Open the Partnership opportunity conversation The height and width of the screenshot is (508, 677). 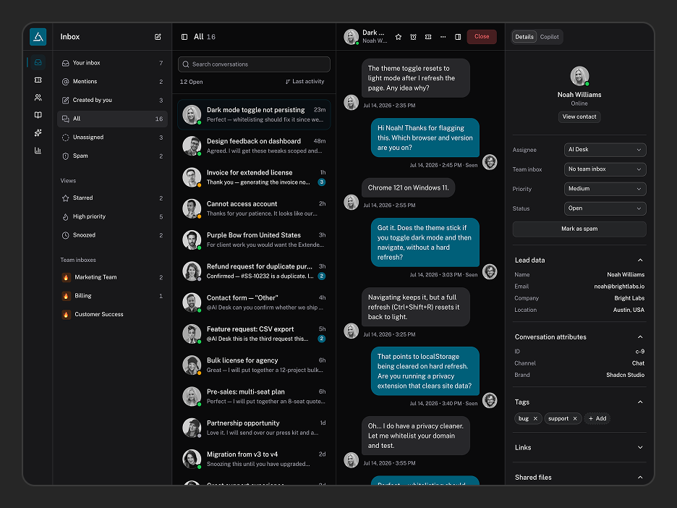pos(254,428)
